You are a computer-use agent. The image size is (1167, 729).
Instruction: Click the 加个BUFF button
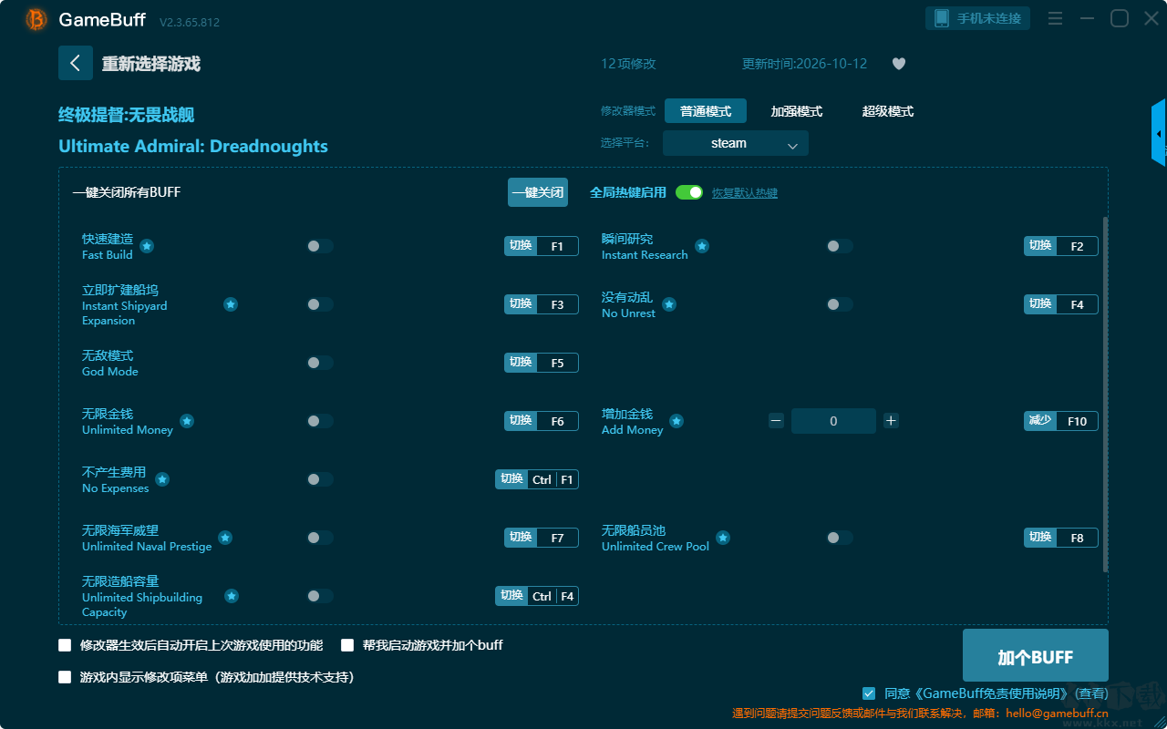1036,656
